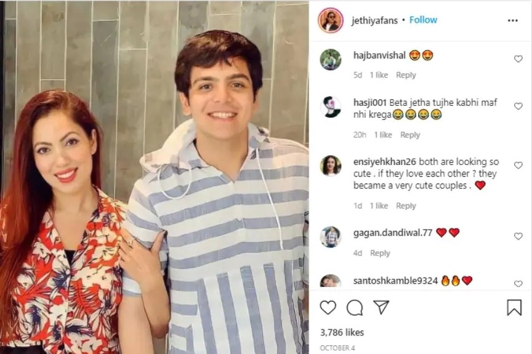Reply to ensiyehkhan26's comment
532x354 pixels.
pyautogui.click(x=406, y=206)
